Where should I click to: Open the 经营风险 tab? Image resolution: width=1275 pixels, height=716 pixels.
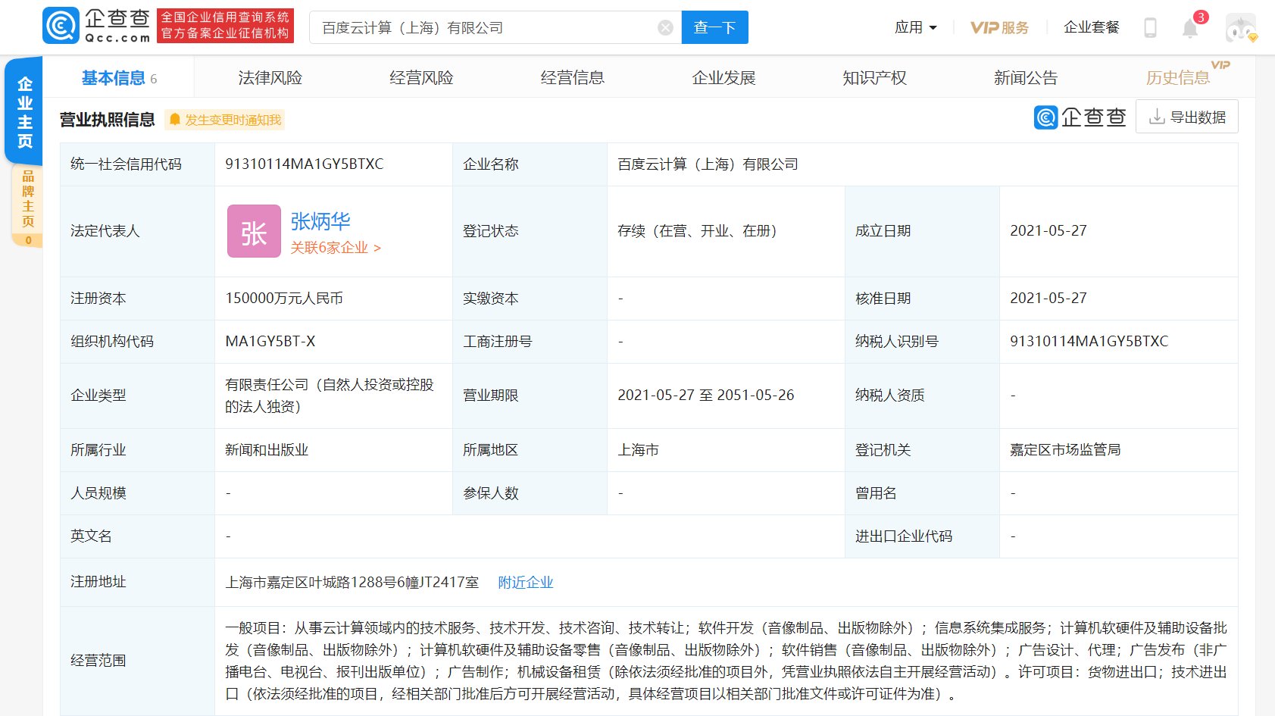coord(421,78)
